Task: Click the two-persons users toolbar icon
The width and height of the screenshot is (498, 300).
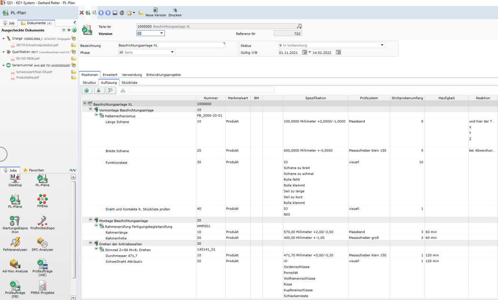Action: pyautogui.click(x=94, y=13)
